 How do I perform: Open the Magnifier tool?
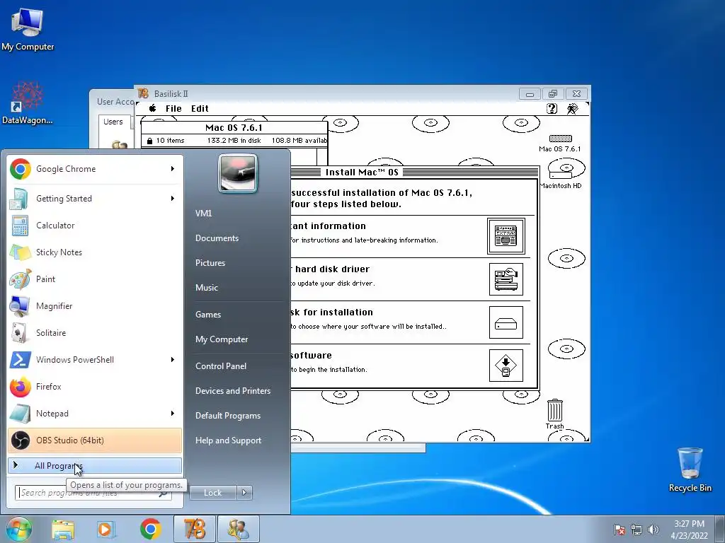(x=95, y=305)
